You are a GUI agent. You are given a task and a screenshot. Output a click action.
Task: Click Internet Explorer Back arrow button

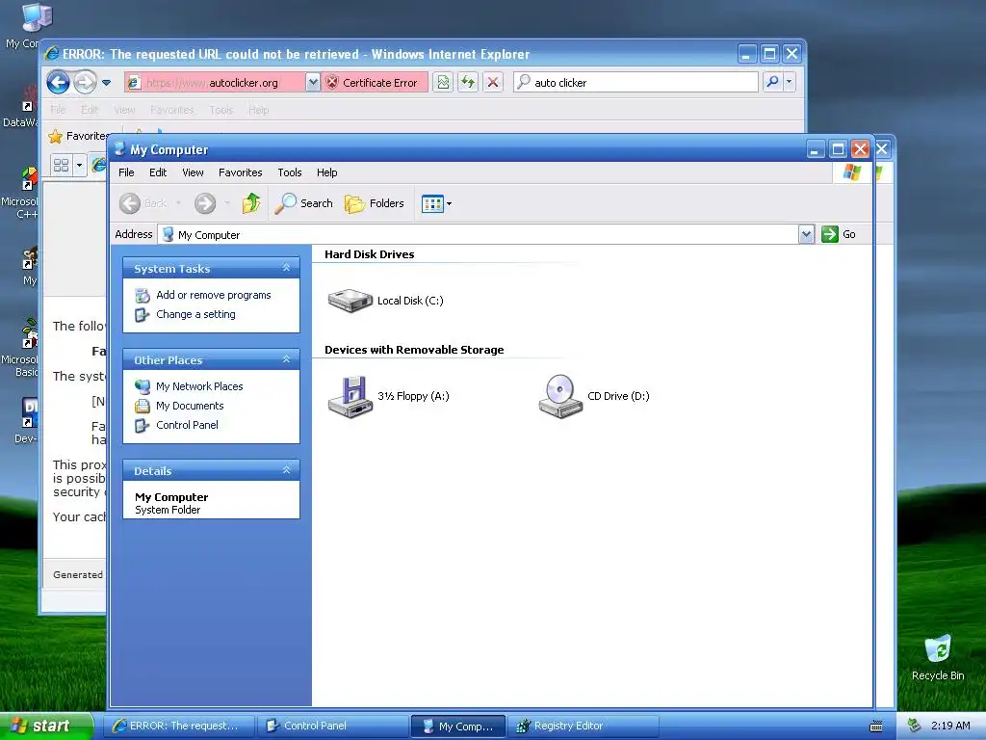(x=59, y=82)
